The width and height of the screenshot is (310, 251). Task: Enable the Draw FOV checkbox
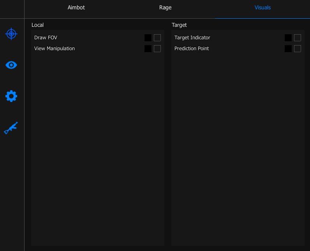pos(157,38)
